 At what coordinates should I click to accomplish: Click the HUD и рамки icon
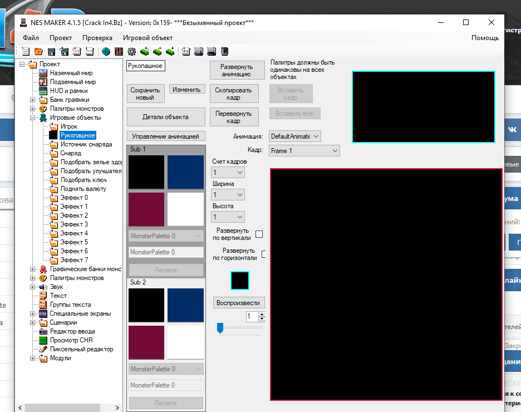pyautogui.click(x=43, y=91)
